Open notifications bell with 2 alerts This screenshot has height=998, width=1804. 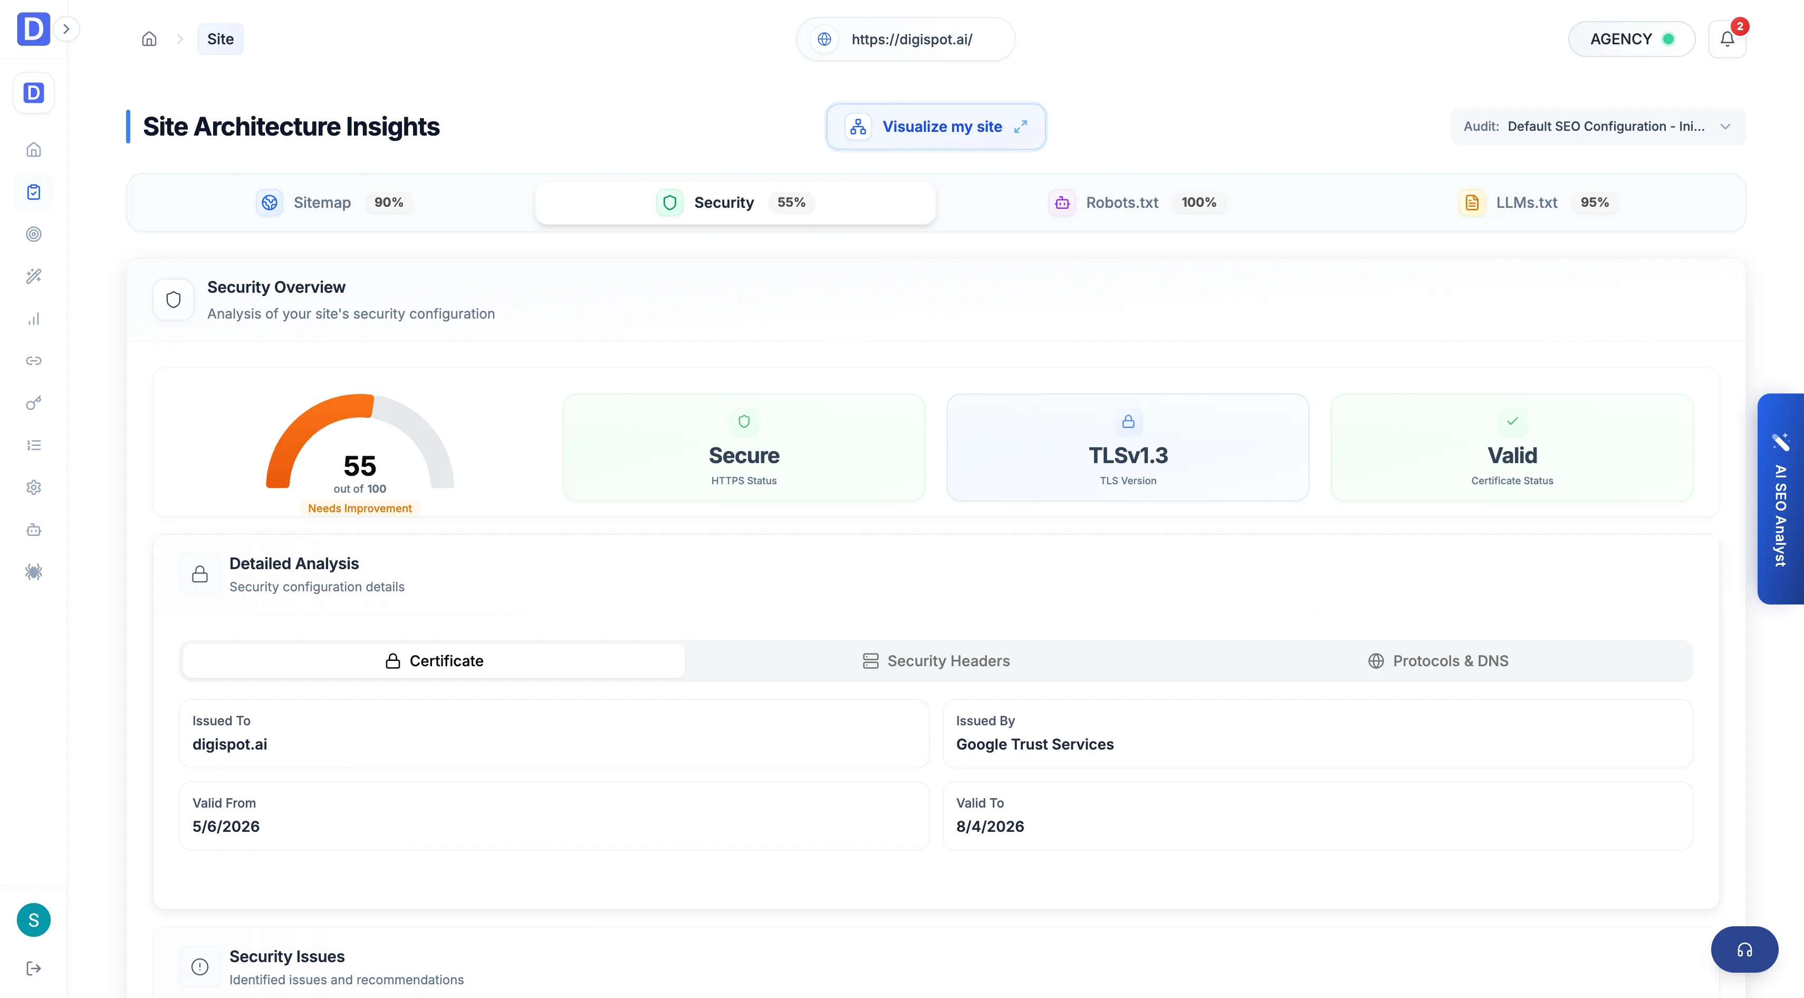coord(1727,39)
